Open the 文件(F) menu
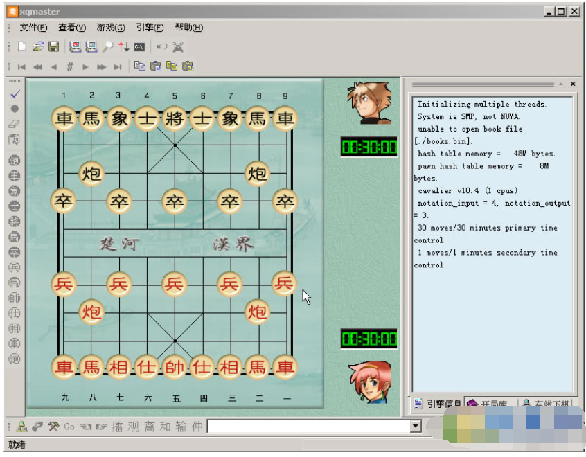586x457 pixels. [33, 28]
